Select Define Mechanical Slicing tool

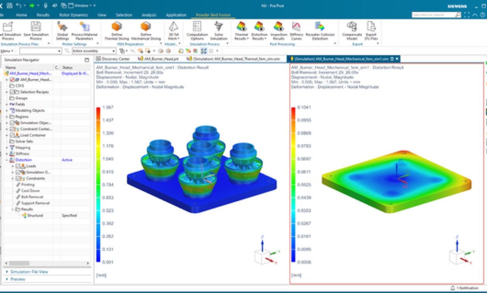tap(145, 31)
